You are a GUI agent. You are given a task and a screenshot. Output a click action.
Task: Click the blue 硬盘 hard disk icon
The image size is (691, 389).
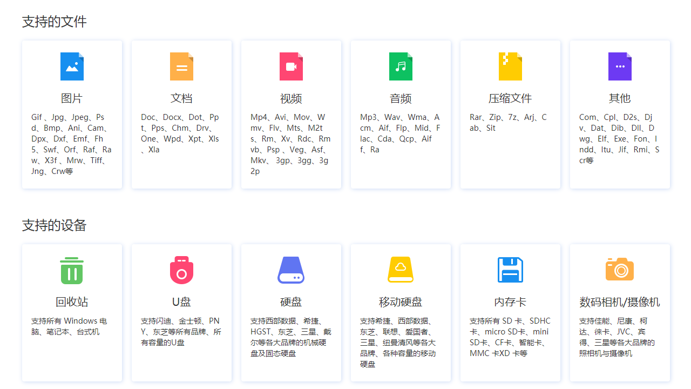pyautogui.click(x=291, y=270)
